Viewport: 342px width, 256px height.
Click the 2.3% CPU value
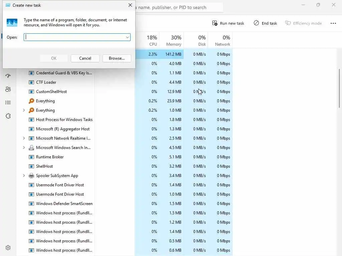click(153, 54)
